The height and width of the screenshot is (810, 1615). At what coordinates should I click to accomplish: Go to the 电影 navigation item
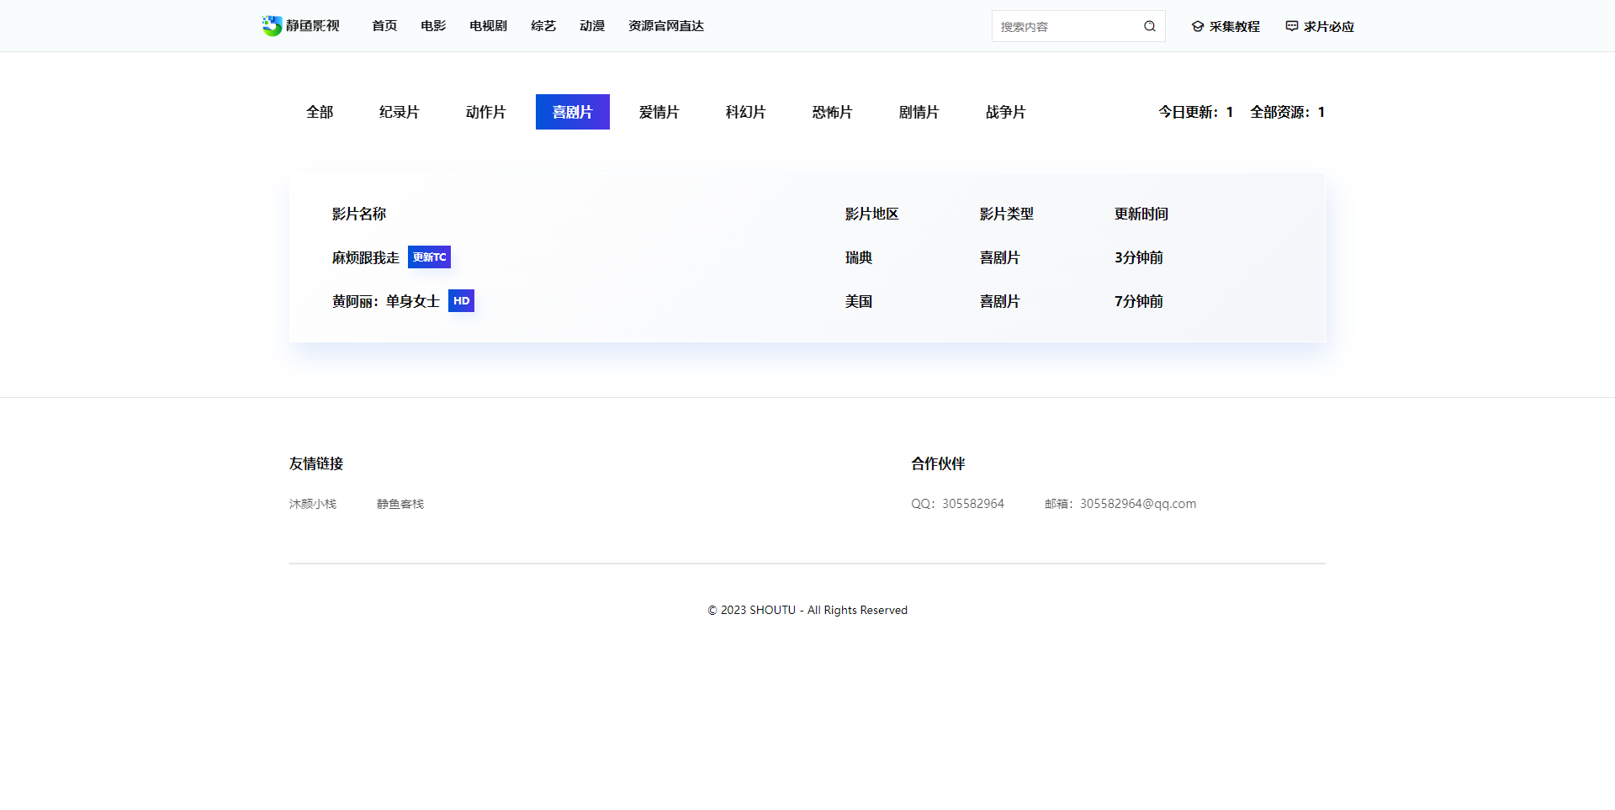click(433, 26)
